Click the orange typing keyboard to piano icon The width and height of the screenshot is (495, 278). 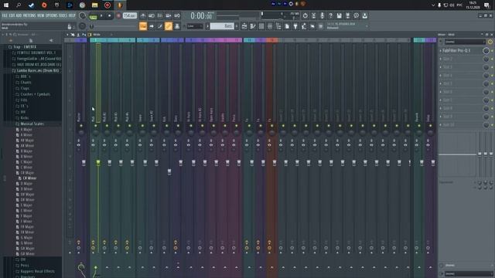point(143,26)
